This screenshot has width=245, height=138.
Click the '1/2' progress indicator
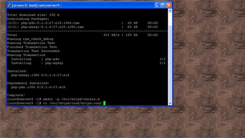click(162, 59)
